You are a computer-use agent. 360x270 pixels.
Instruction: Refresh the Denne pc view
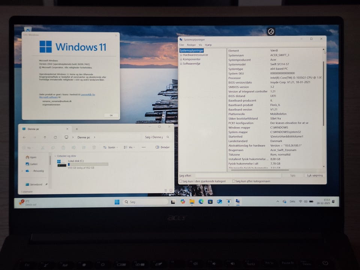[55, 137]
